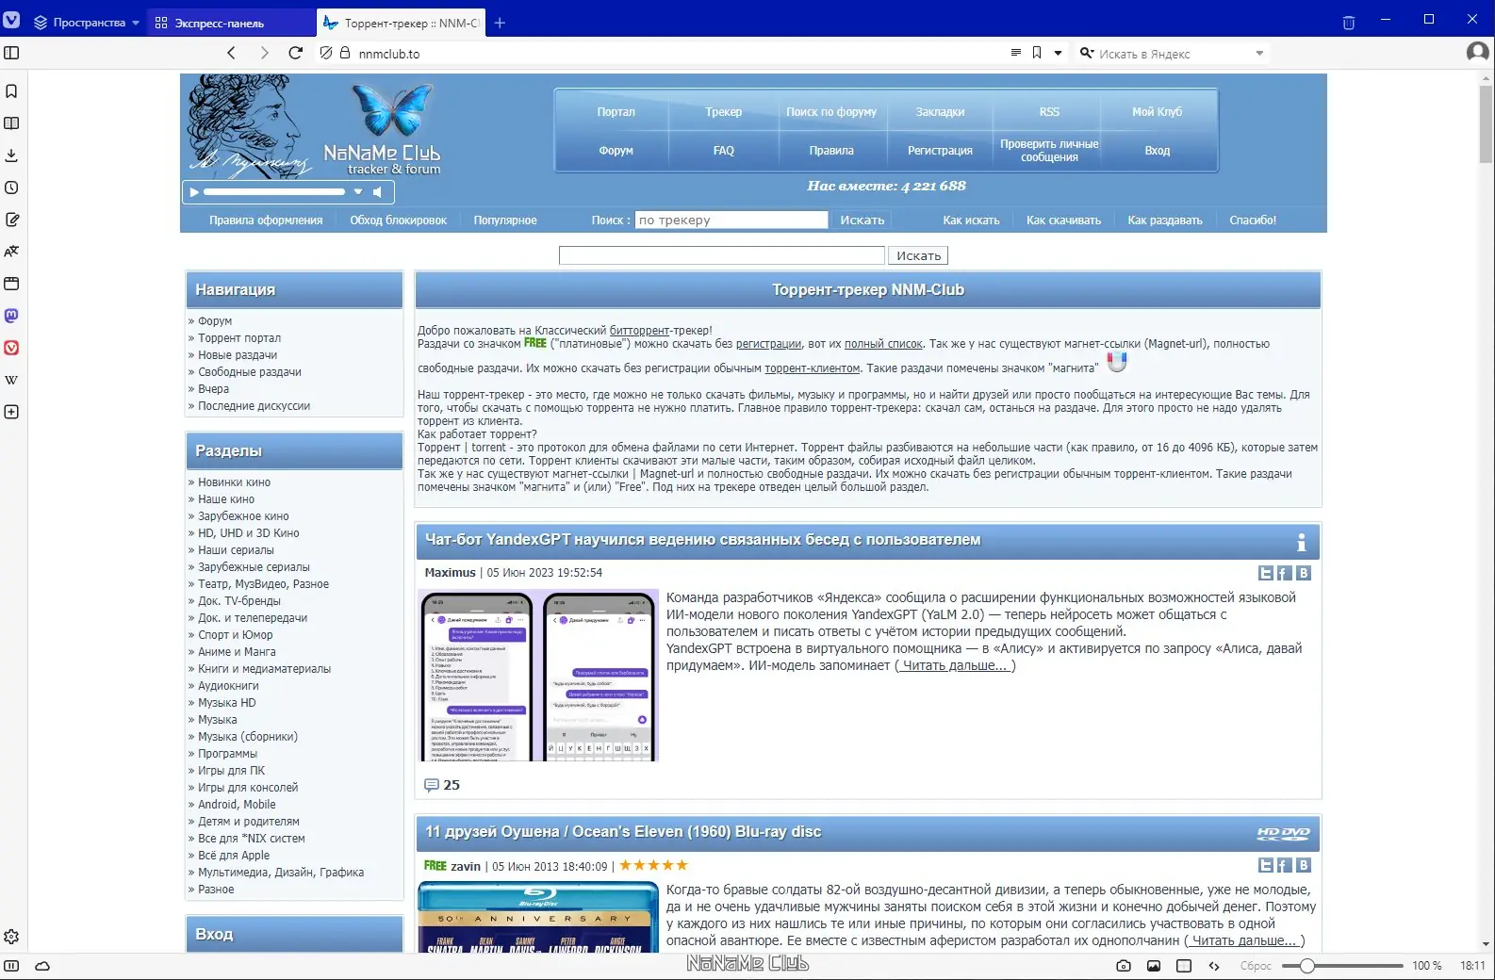Open the Window panel
This screenshot has height=980, width=1495.
[x=11, y=284]
